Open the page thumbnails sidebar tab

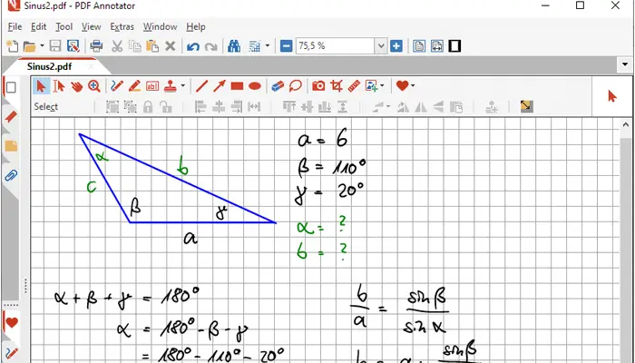point(11,87)
